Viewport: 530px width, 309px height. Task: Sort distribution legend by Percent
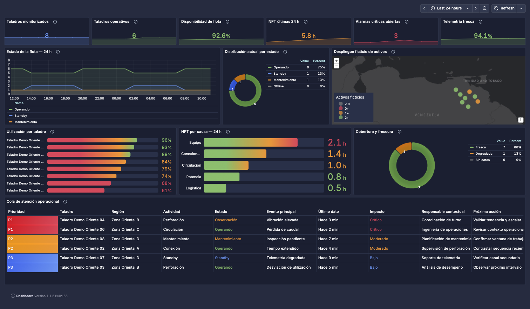(x=319, y=61)
